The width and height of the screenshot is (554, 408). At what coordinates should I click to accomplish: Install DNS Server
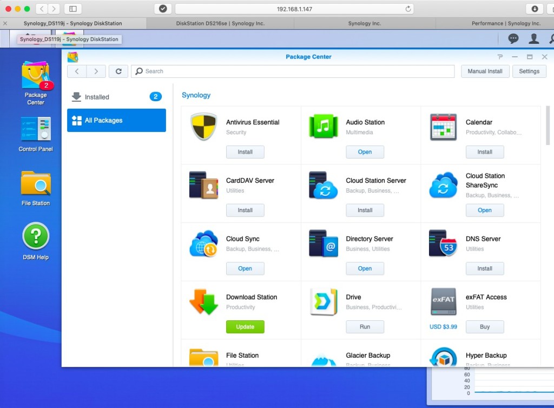(x=484, y=268)
